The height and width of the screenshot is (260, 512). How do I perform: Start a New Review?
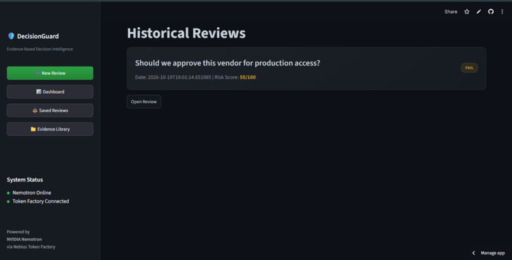point(50,73)
